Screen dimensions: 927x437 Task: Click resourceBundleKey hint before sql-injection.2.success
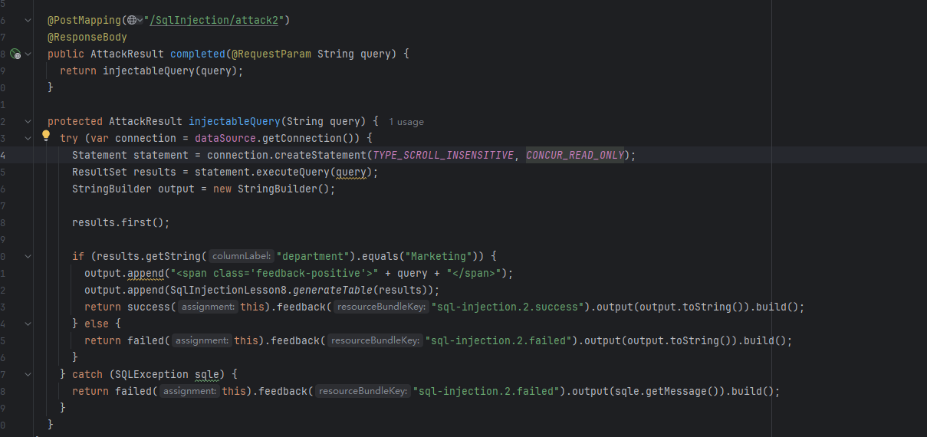(381, 307)
